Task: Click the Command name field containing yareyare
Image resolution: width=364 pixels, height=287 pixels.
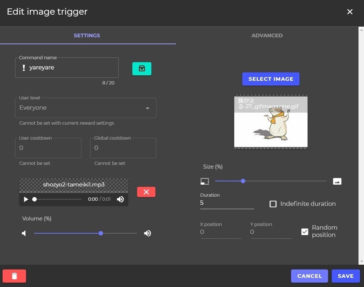Action: (67, 68)
